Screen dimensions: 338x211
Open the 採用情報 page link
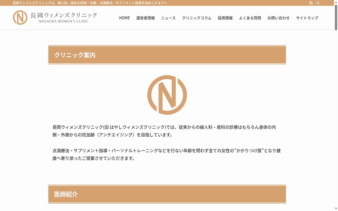[x=225, y=18]
